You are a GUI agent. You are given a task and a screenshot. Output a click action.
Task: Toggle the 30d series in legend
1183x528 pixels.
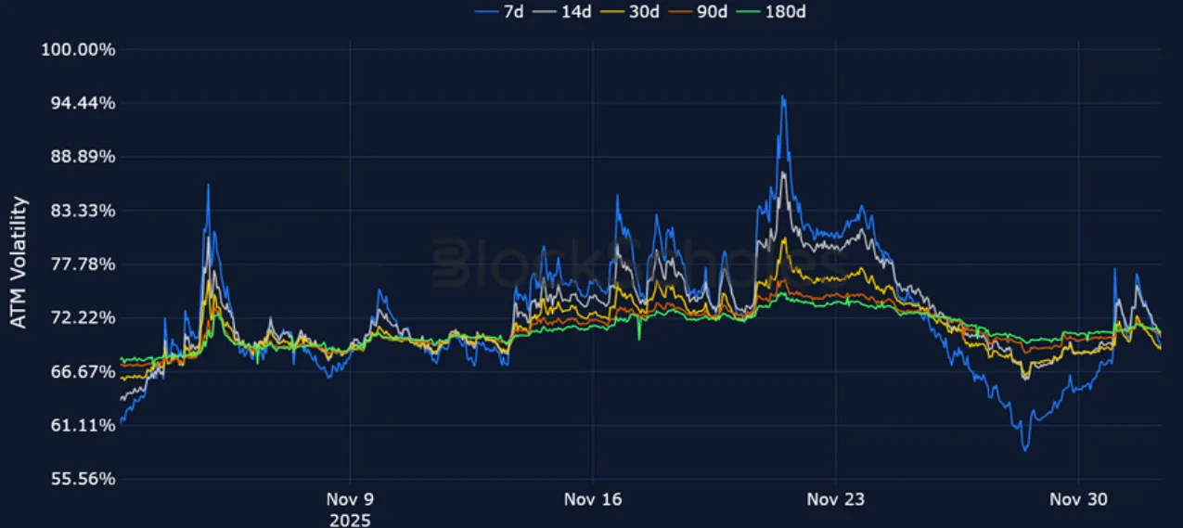coord(632,12)
